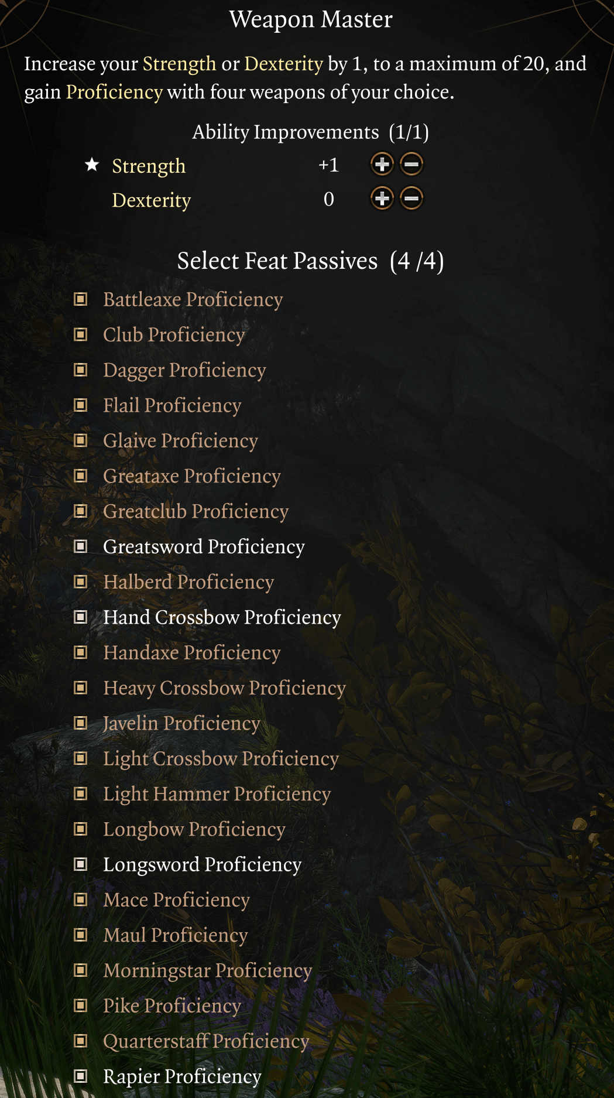
Task: Deselect the Hand Crossbow Proficiency checkbox icon
Action: pyautogui.click(x=81, y=617)
